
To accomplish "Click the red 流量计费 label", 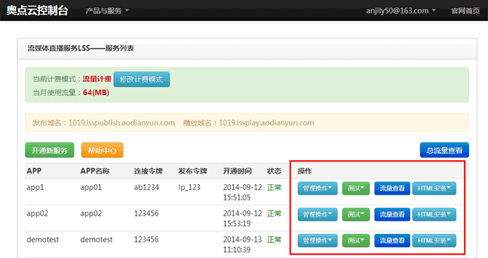I will click(97, 79).
